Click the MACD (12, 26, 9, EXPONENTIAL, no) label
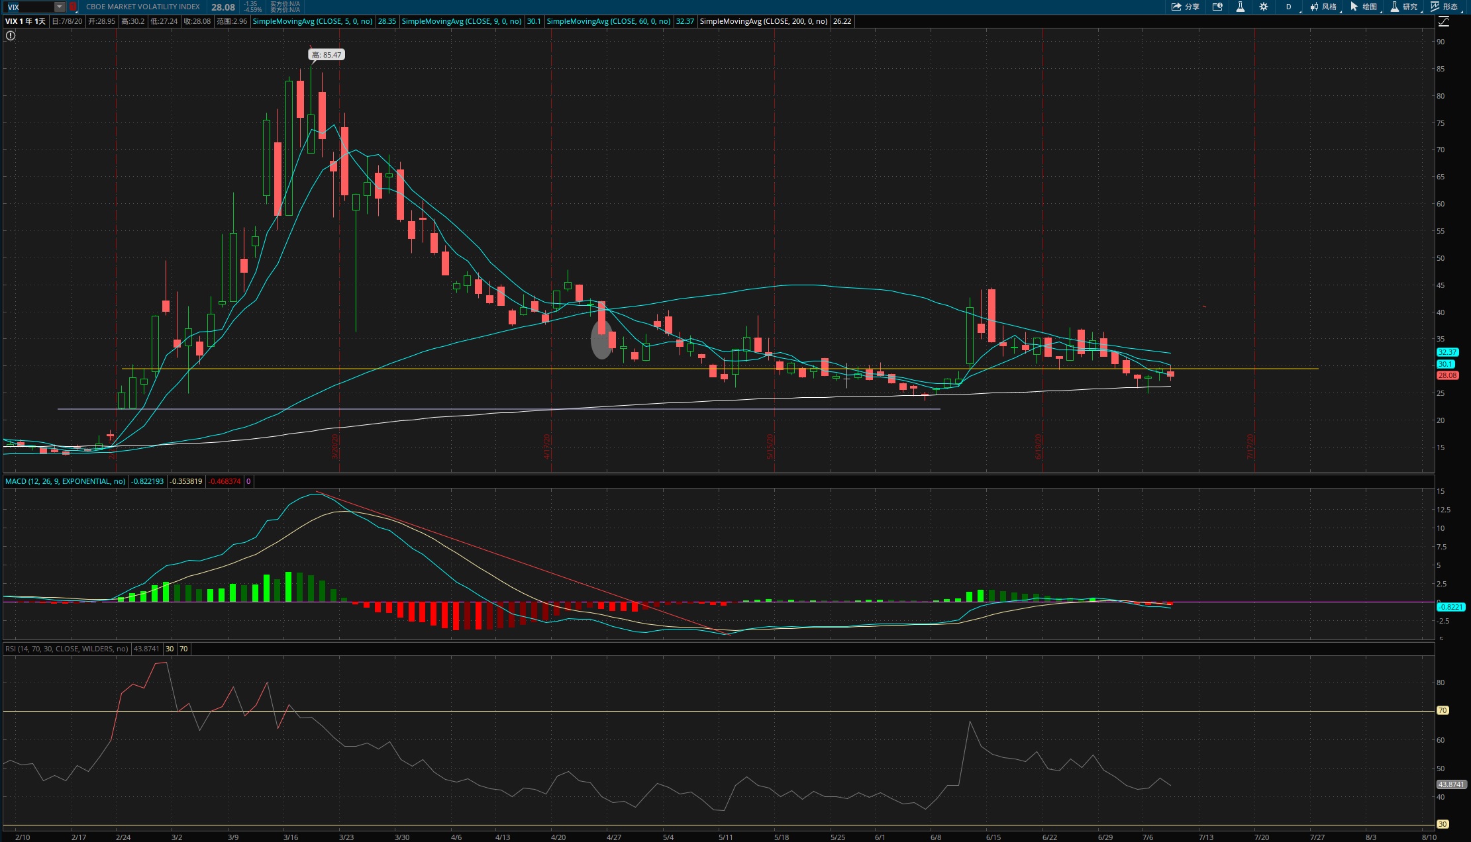Image resolution: width=1471 pixels, height=842 pixels. click(x=65, y=481)
